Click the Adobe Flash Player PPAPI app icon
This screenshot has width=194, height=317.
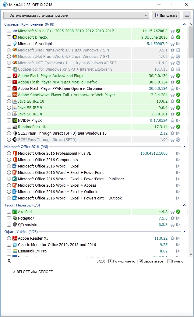pos(15,89)
